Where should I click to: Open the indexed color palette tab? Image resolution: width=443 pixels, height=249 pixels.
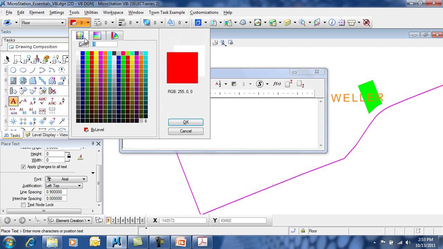[80, 36]
